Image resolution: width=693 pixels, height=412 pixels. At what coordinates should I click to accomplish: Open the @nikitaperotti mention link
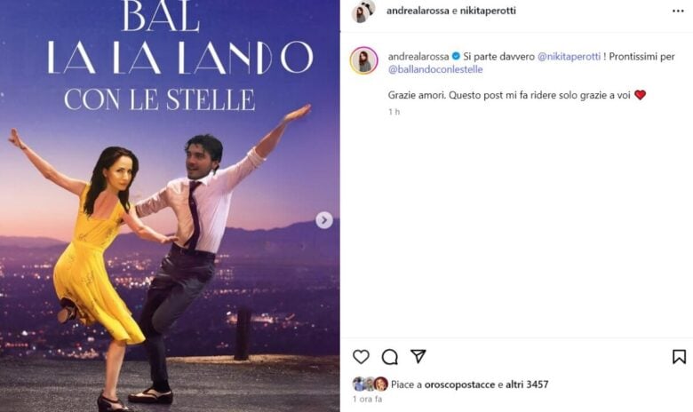pyautogui.click(x=569, y=57)
